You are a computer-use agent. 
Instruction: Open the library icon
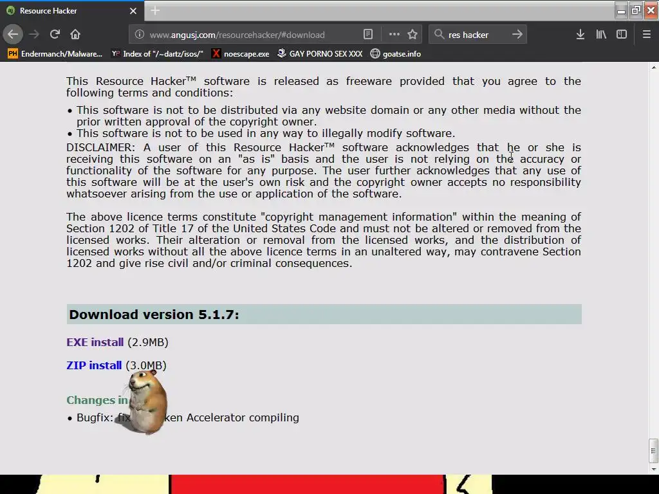601,35
